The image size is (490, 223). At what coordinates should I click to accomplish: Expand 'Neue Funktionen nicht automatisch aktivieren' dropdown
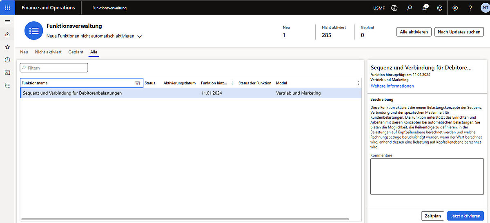click(139, 36)
